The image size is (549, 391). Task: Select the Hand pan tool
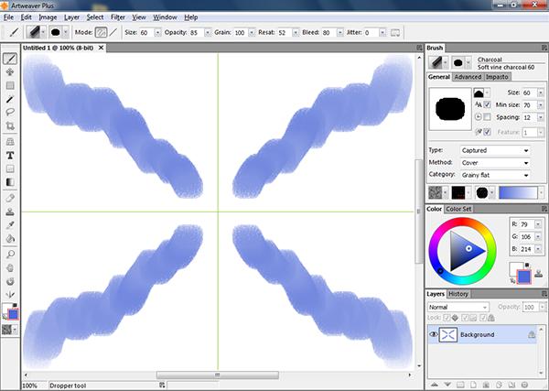tap(9, 266)
